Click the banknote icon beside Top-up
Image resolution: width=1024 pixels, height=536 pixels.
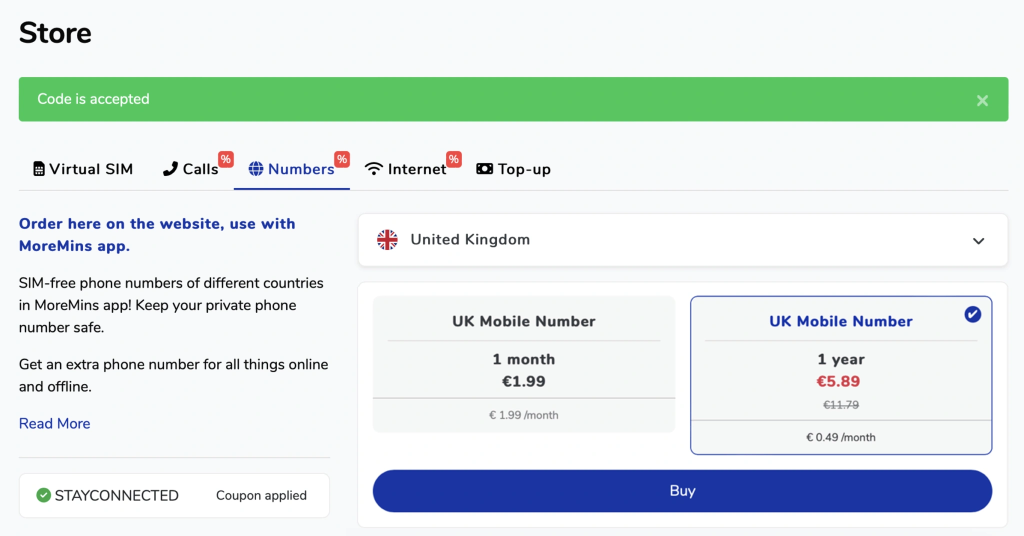[x=483, y=169]
